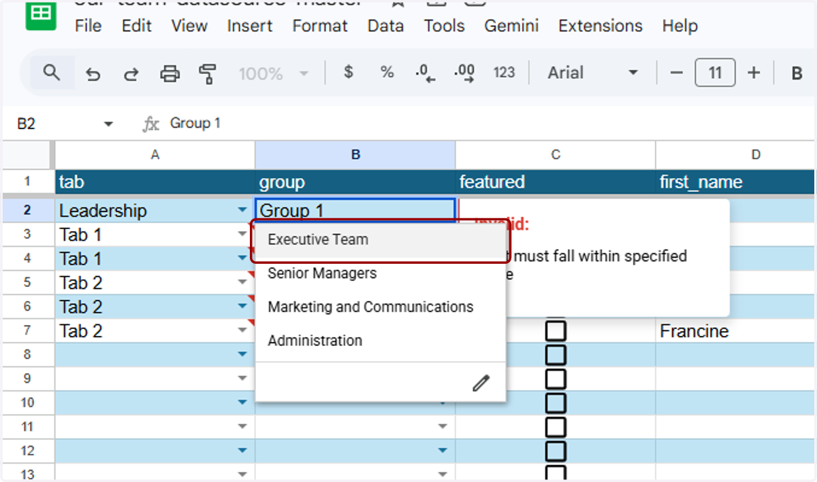Viewport: 817px width, 482px height.
Task: Tick the featured checkbox in row 7
Action: pyautogui.click(x=556, y=331)
